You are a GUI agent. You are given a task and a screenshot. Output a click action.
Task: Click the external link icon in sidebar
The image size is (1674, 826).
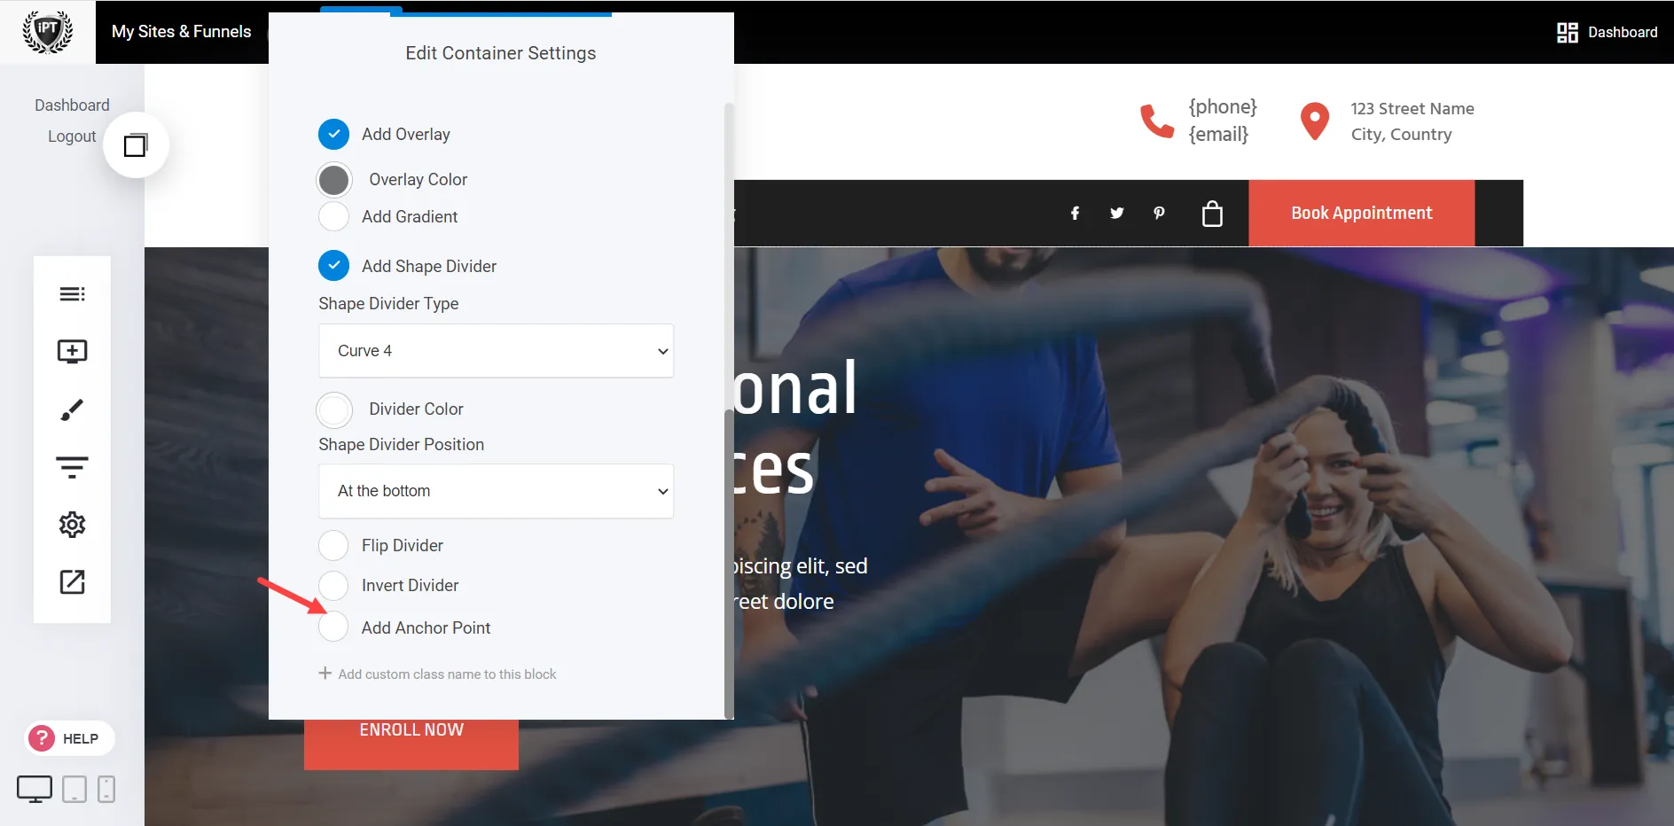coord(72,582)
